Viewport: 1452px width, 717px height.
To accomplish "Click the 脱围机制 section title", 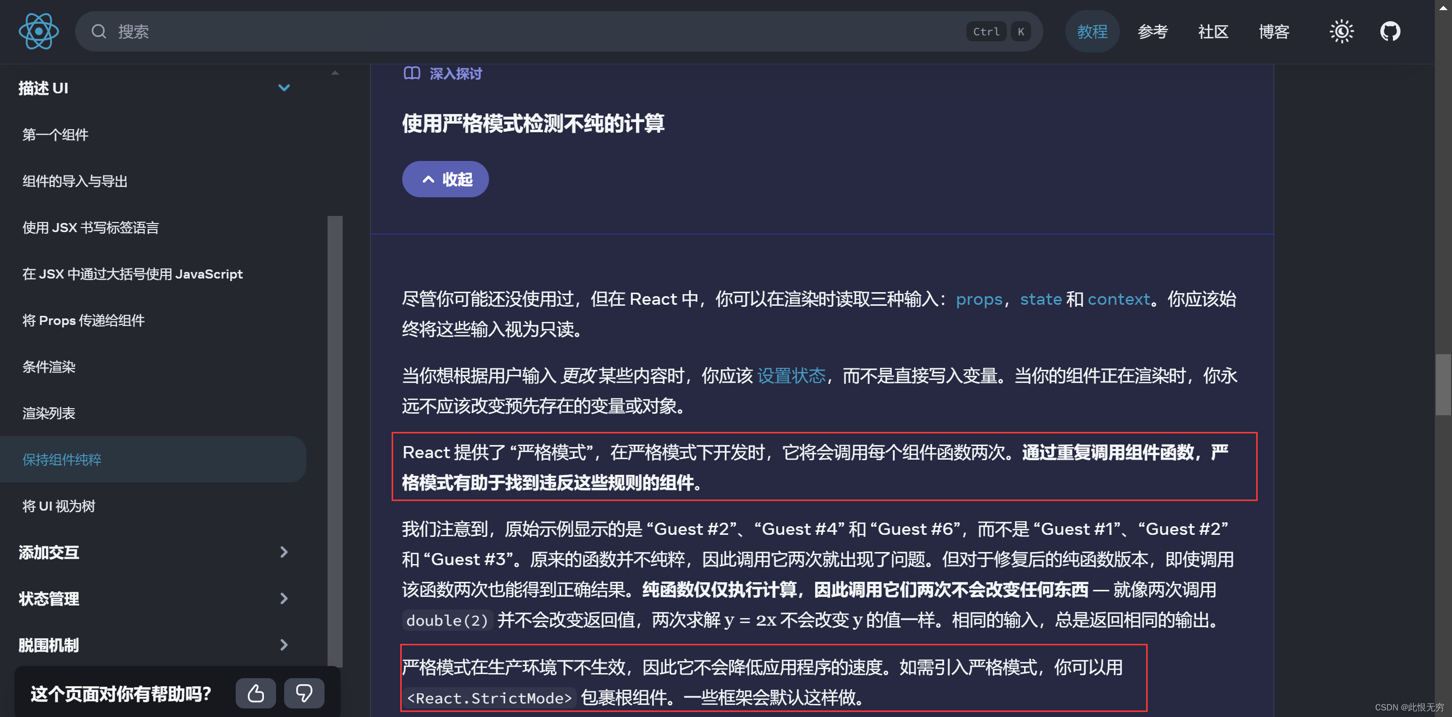I will point(48,645).
